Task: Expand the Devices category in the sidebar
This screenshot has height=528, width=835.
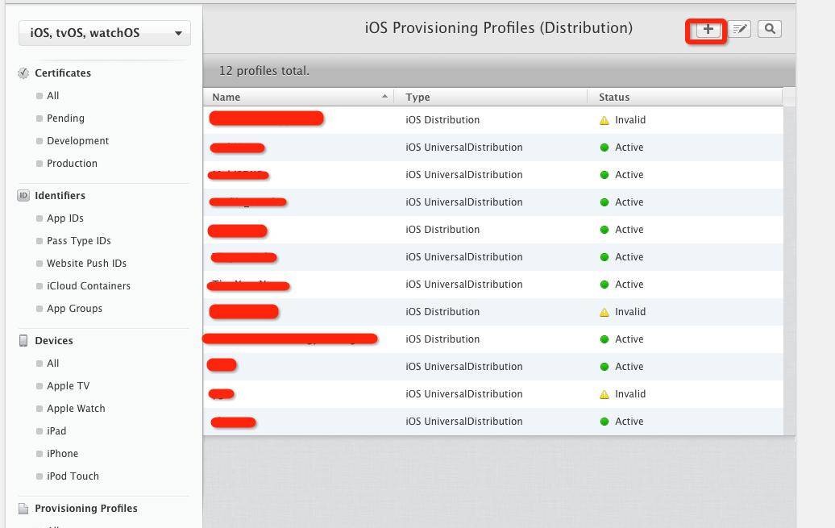Action: (x=54, y=340)
